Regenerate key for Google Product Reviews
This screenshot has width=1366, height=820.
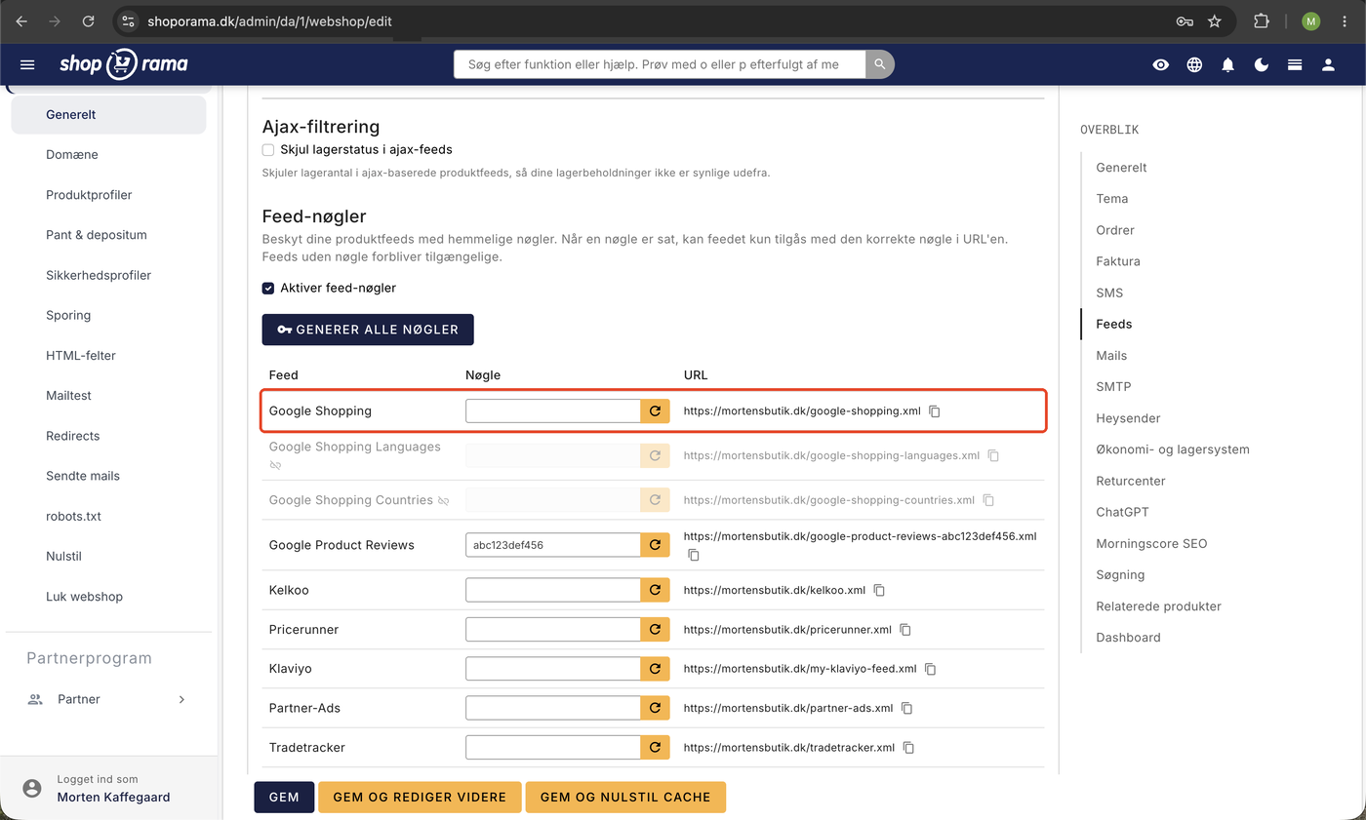pos(655,545)
